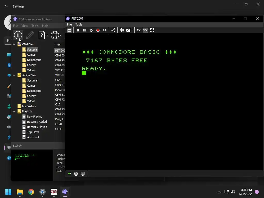This screenshot has height=198, width=264.
Task: Click the green power LED indicator
Action: tap(69, 174)
